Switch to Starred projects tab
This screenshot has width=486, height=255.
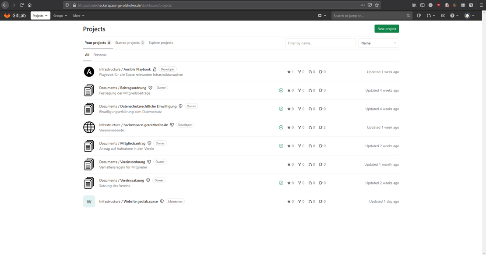pyautogui.click(x=130, y=43)
